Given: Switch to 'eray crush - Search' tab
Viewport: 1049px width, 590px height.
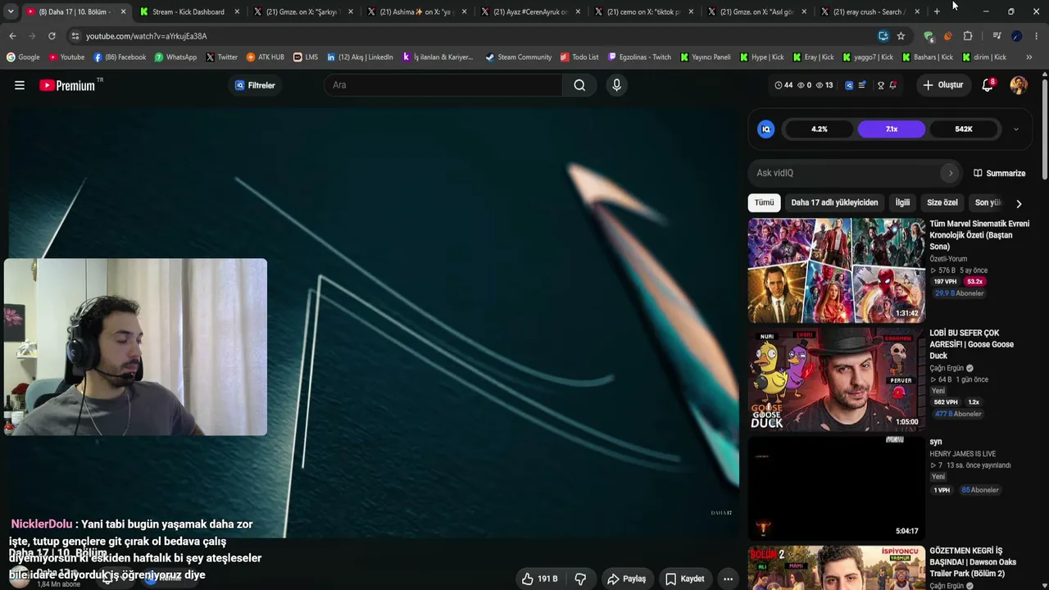Looking at the screenshot, I should click(870, 11).
